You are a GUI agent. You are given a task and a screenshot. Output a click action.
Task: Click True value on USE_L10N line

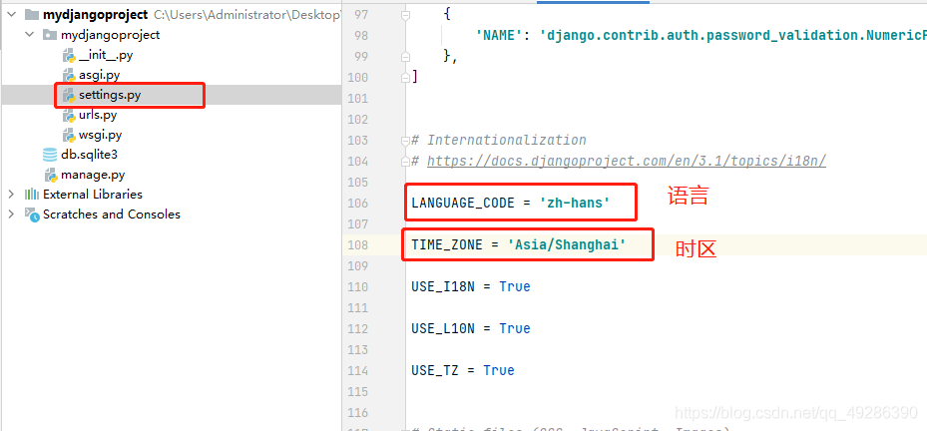click(x=514, y=328)
